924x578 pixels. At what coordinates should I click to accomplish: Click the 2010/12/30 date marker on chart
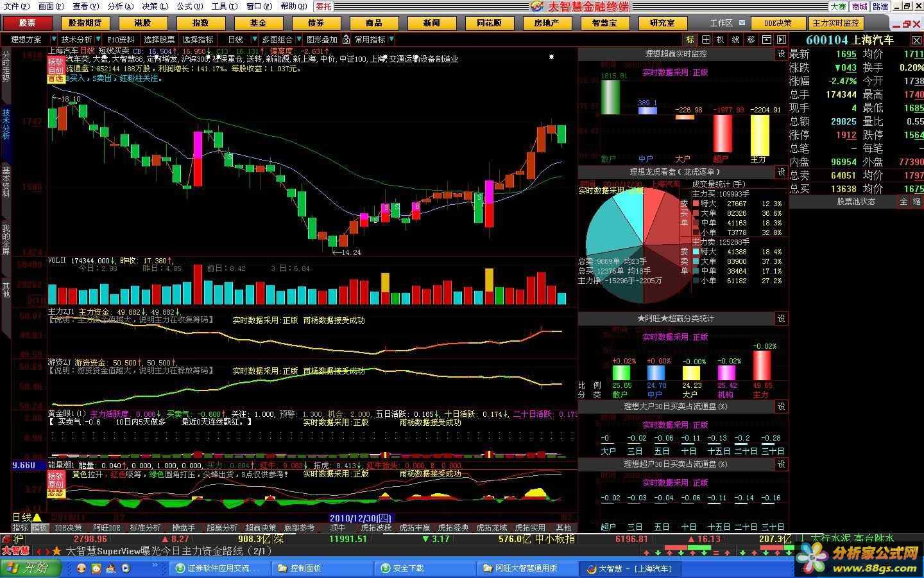(x=361, y=518)
